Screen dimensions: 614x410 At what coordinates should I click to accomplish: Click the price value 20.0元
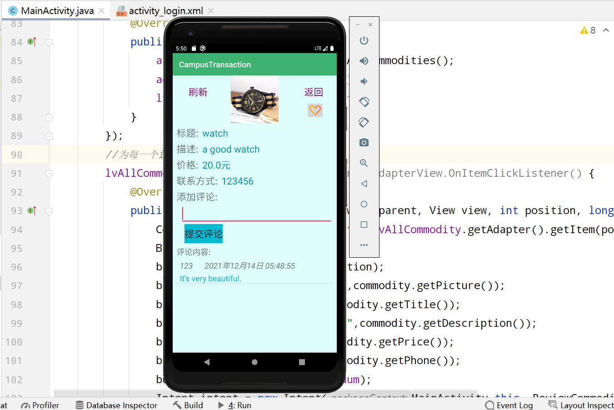216,165
